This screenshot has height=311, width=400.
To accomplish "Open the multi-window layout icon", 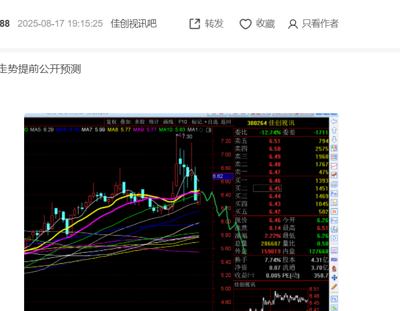I will pyautogui.click(x=334, y=184).
